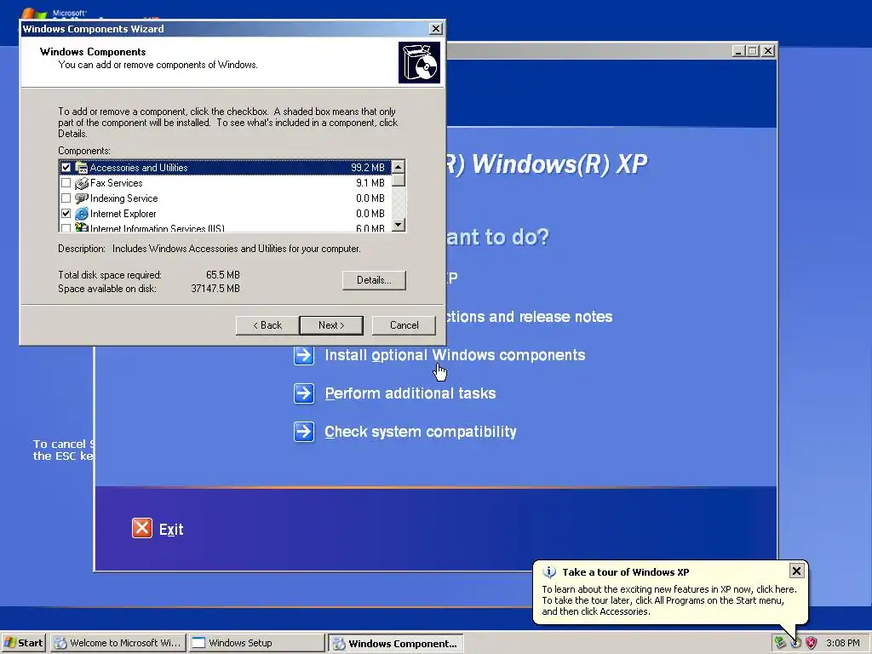
Task: Click the Perform additional tasks arrow icon
Action: (304, 393)
